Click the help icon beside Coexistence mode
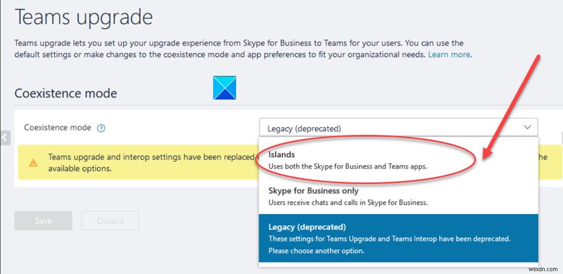The height and width of the screenshot is (274, 563). [101, 127]
